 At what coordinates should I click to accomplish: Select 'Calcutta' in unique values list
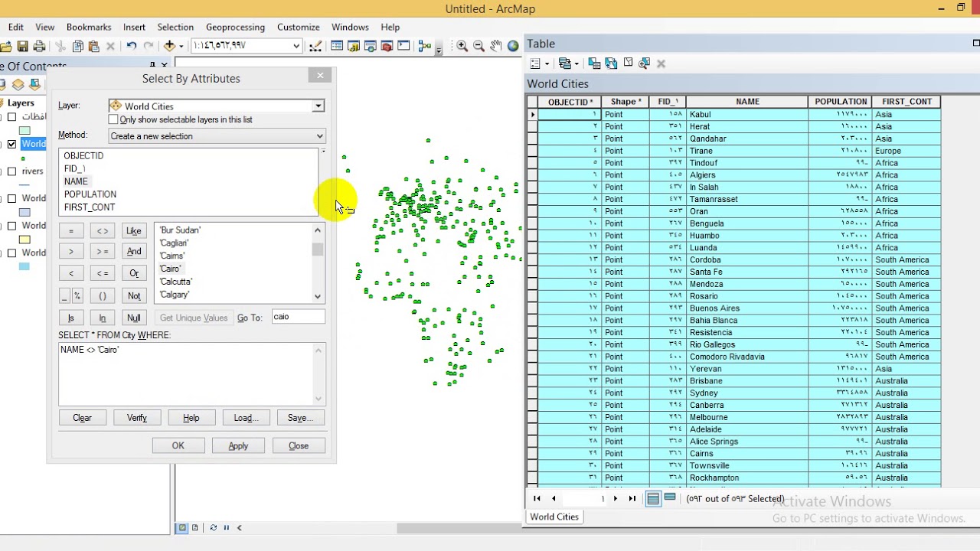click(x=176, y=282)
